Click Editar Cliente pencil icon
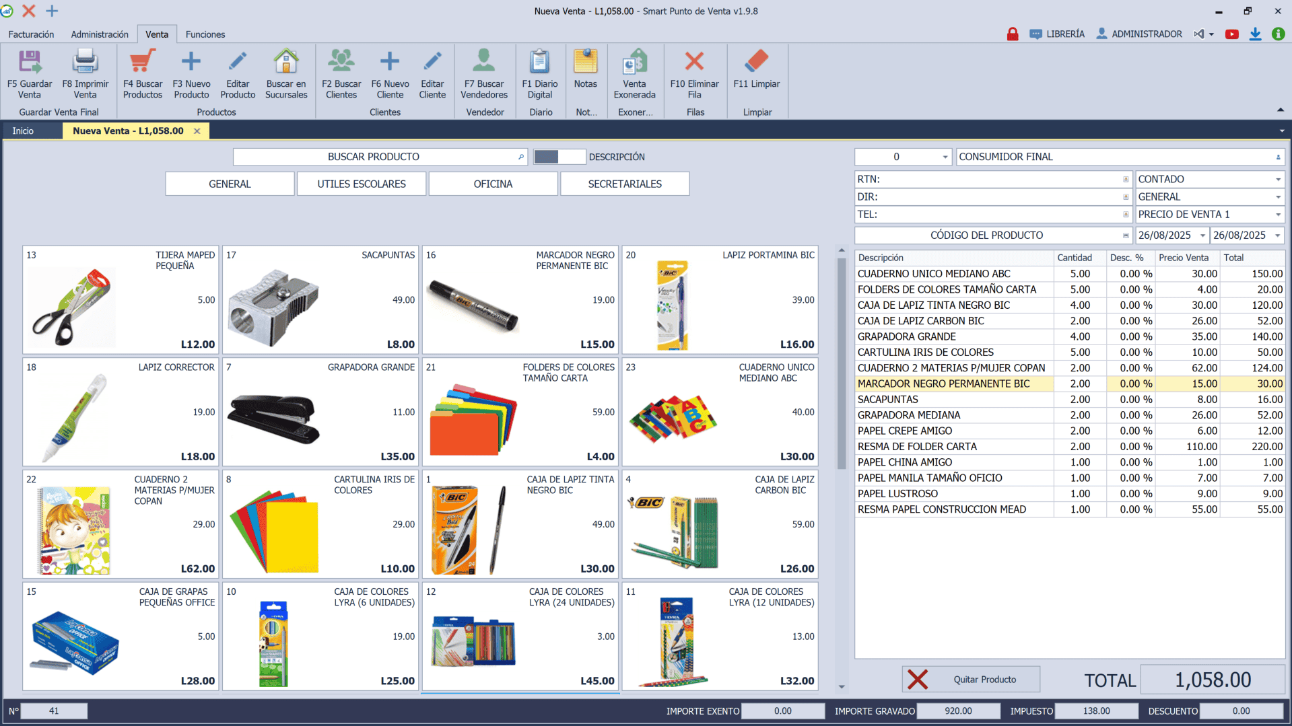The image size is (1292, 726). (x=432, y=61)
